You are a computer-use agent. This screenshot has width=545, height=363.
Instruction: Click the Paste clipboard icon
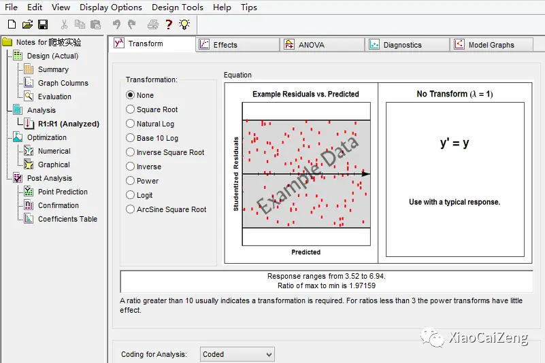(x=95, y=24)
